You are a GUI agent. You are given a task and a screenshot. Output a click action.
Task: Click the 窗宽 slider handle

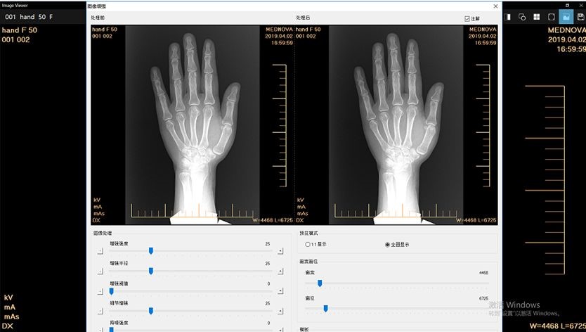320,283
